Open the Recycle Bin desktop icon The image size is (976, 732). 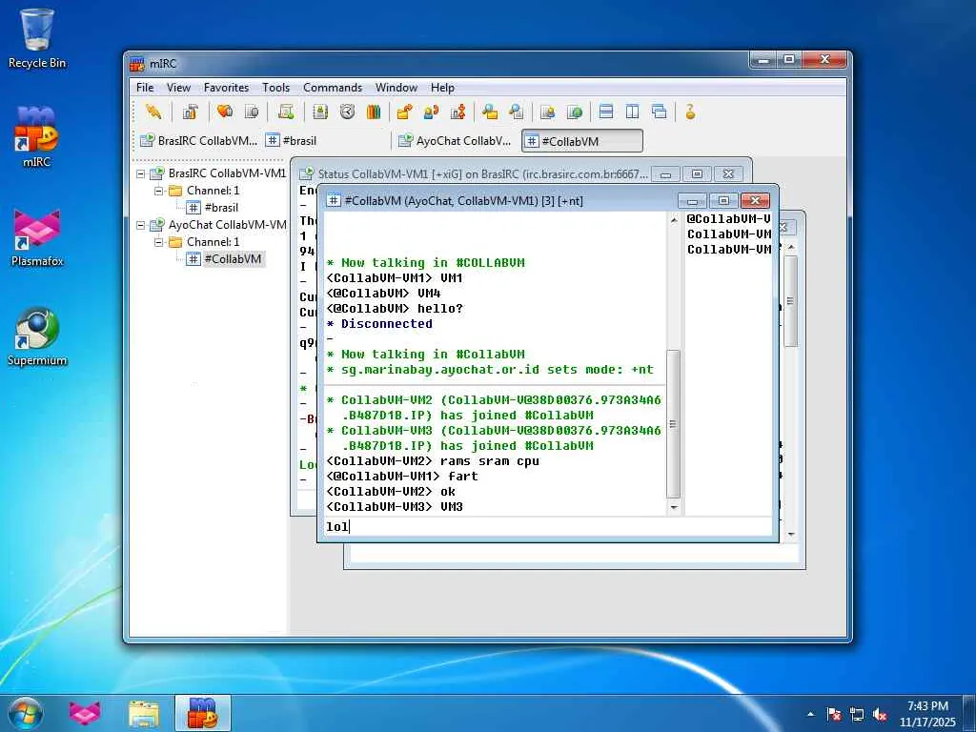pyautogui.click(x=37, y=38)
